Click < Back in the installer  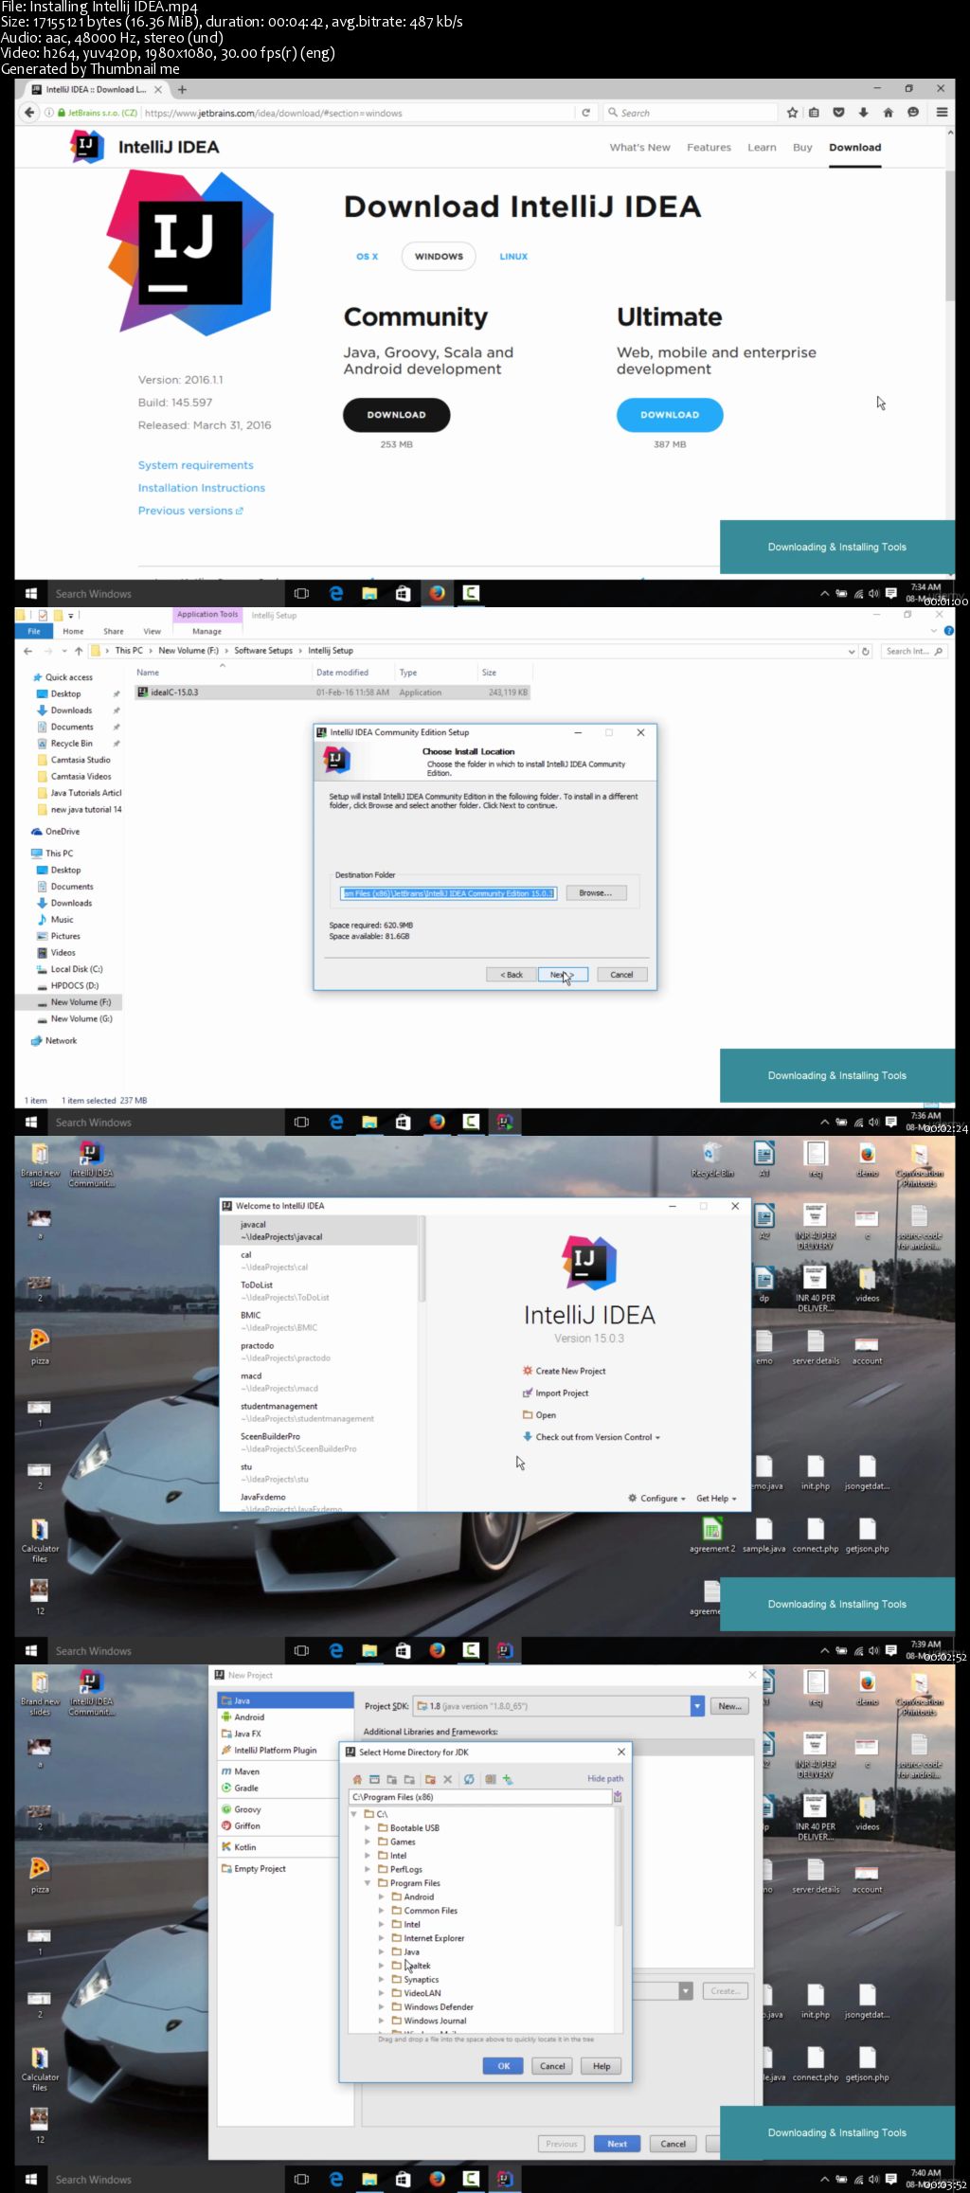[512, 974]
